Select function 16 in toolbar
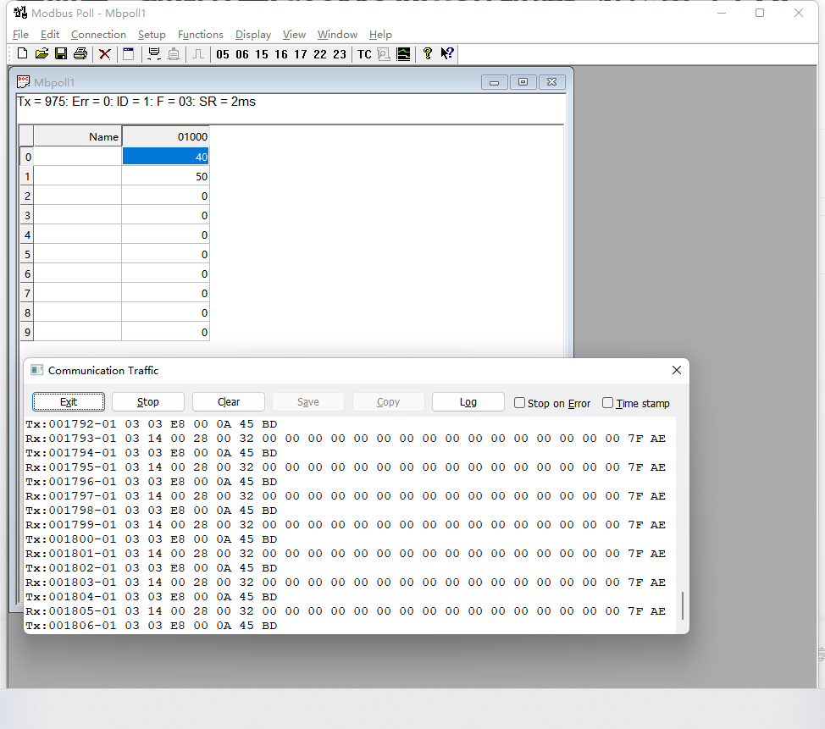Image resolution: width=825 pixels, height=729 pixels. pyautogui.click(x=281, y=54)
